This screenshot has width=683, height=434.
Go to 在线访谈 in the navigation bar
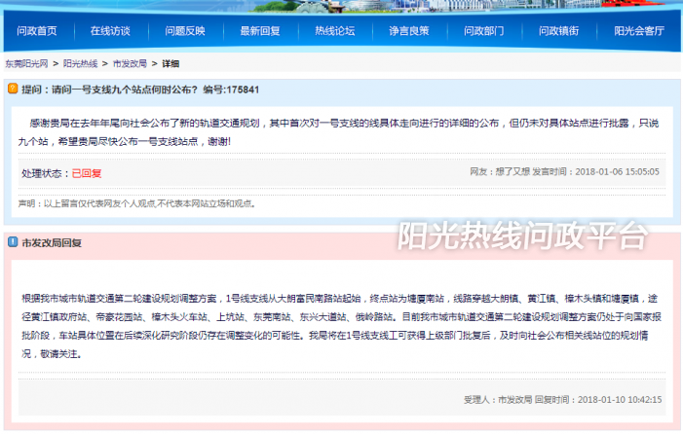click(x=110, y=31)
